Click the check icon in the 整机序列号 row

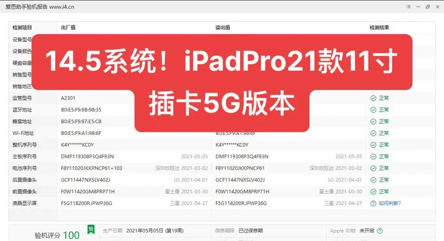click(373, 145)
